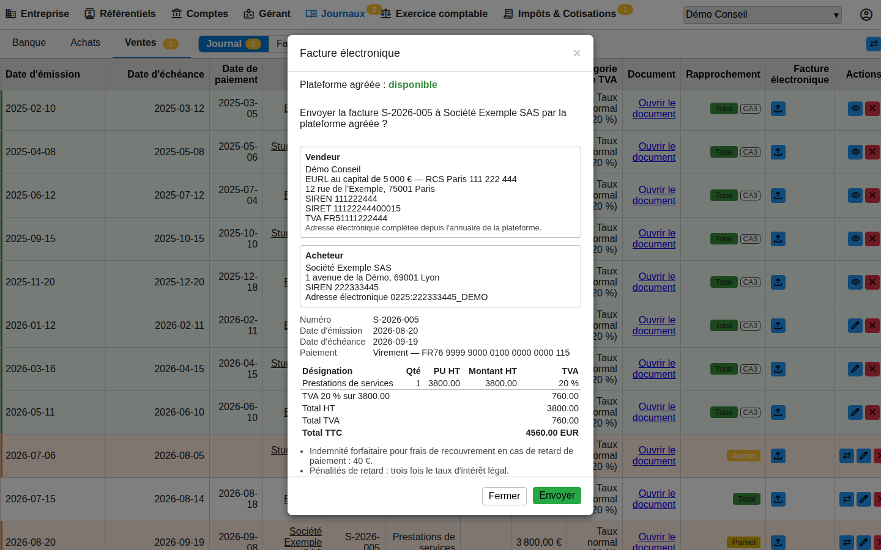Click the Fermer button
This screenshot has height=550, width=881.
click(504, 496)
